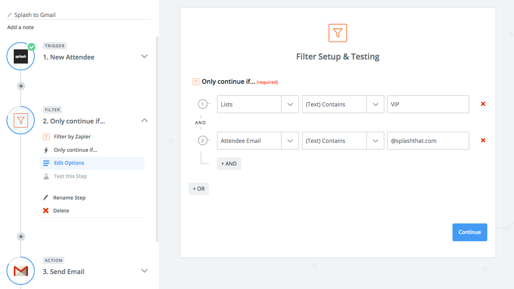
Task: Expand the Send Email action step
Action: (144, 270)
